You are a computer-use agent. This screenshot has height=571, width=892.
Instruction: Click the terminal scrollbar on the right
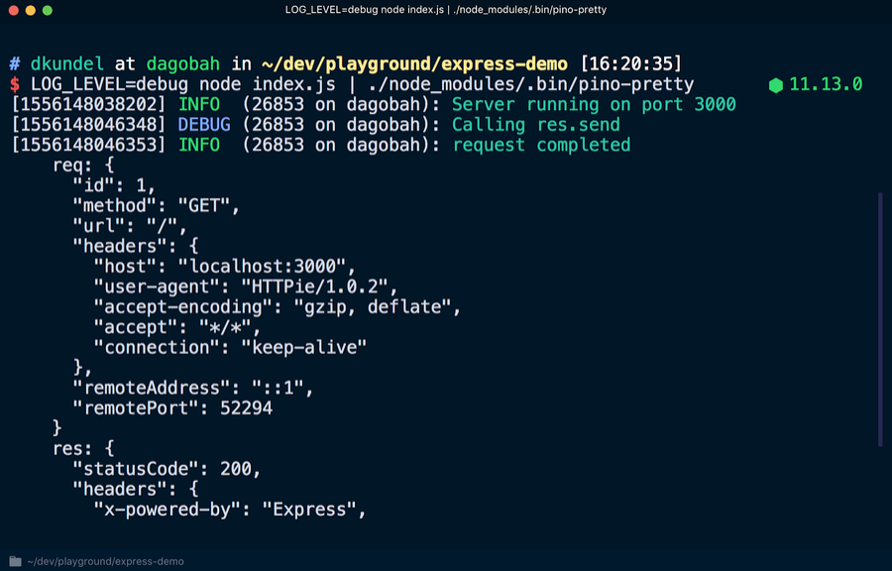coord(879,317)
